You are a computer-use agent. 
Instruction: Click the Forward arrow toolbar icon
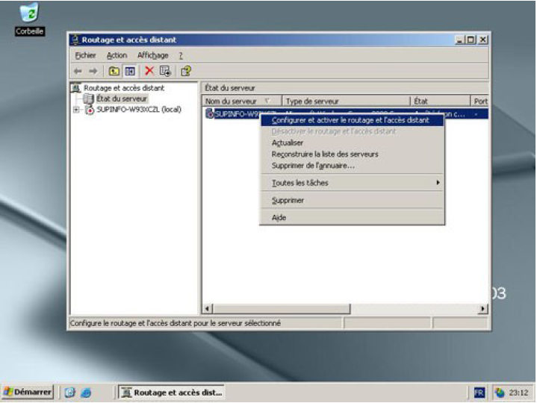tap(93, 71)
